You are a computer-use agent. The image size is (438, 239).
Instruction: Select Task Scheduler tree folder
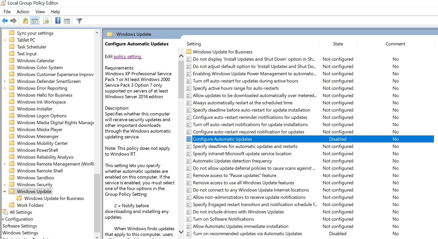pyautogui.click(x=31, y=47)
